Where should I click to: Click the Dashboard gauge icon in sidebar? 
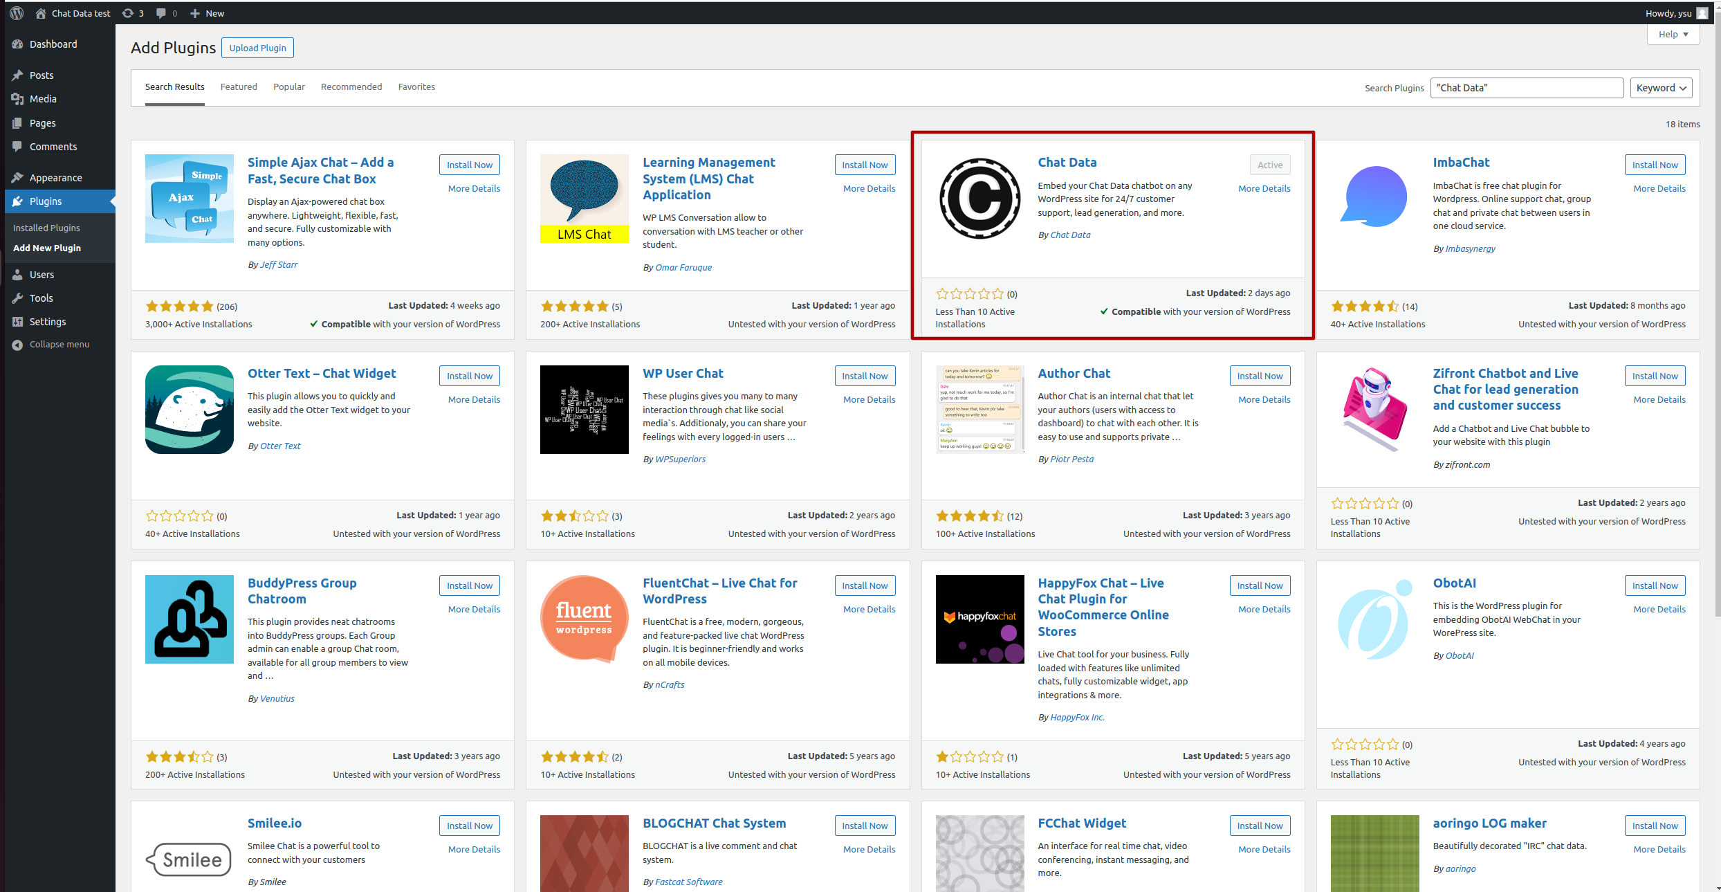[x=17, y=44]
